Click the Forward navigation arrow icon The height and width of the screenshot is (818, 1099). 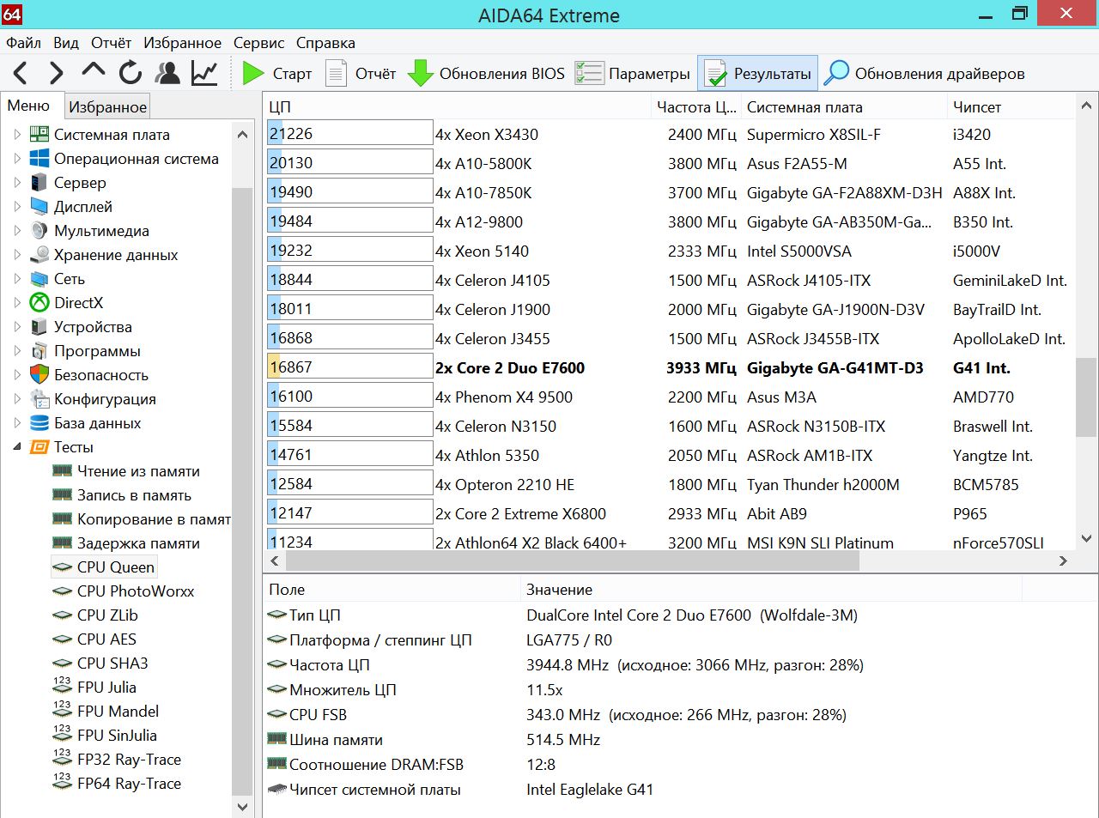(57, 73)
